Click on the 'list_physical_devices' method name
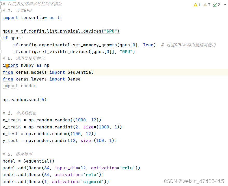 pos(74,31)
